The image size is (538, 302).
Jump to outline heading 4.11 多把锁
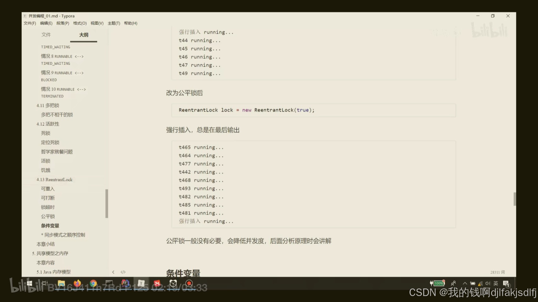[x=48, y=105]
